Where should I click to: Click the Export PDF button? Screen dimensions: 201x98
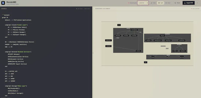point(189,3)
